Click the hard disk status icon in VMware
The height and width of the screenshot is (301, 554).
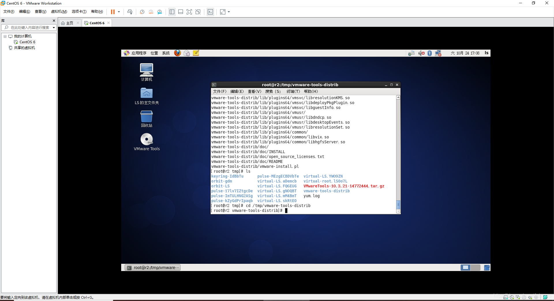click(506, 297)
